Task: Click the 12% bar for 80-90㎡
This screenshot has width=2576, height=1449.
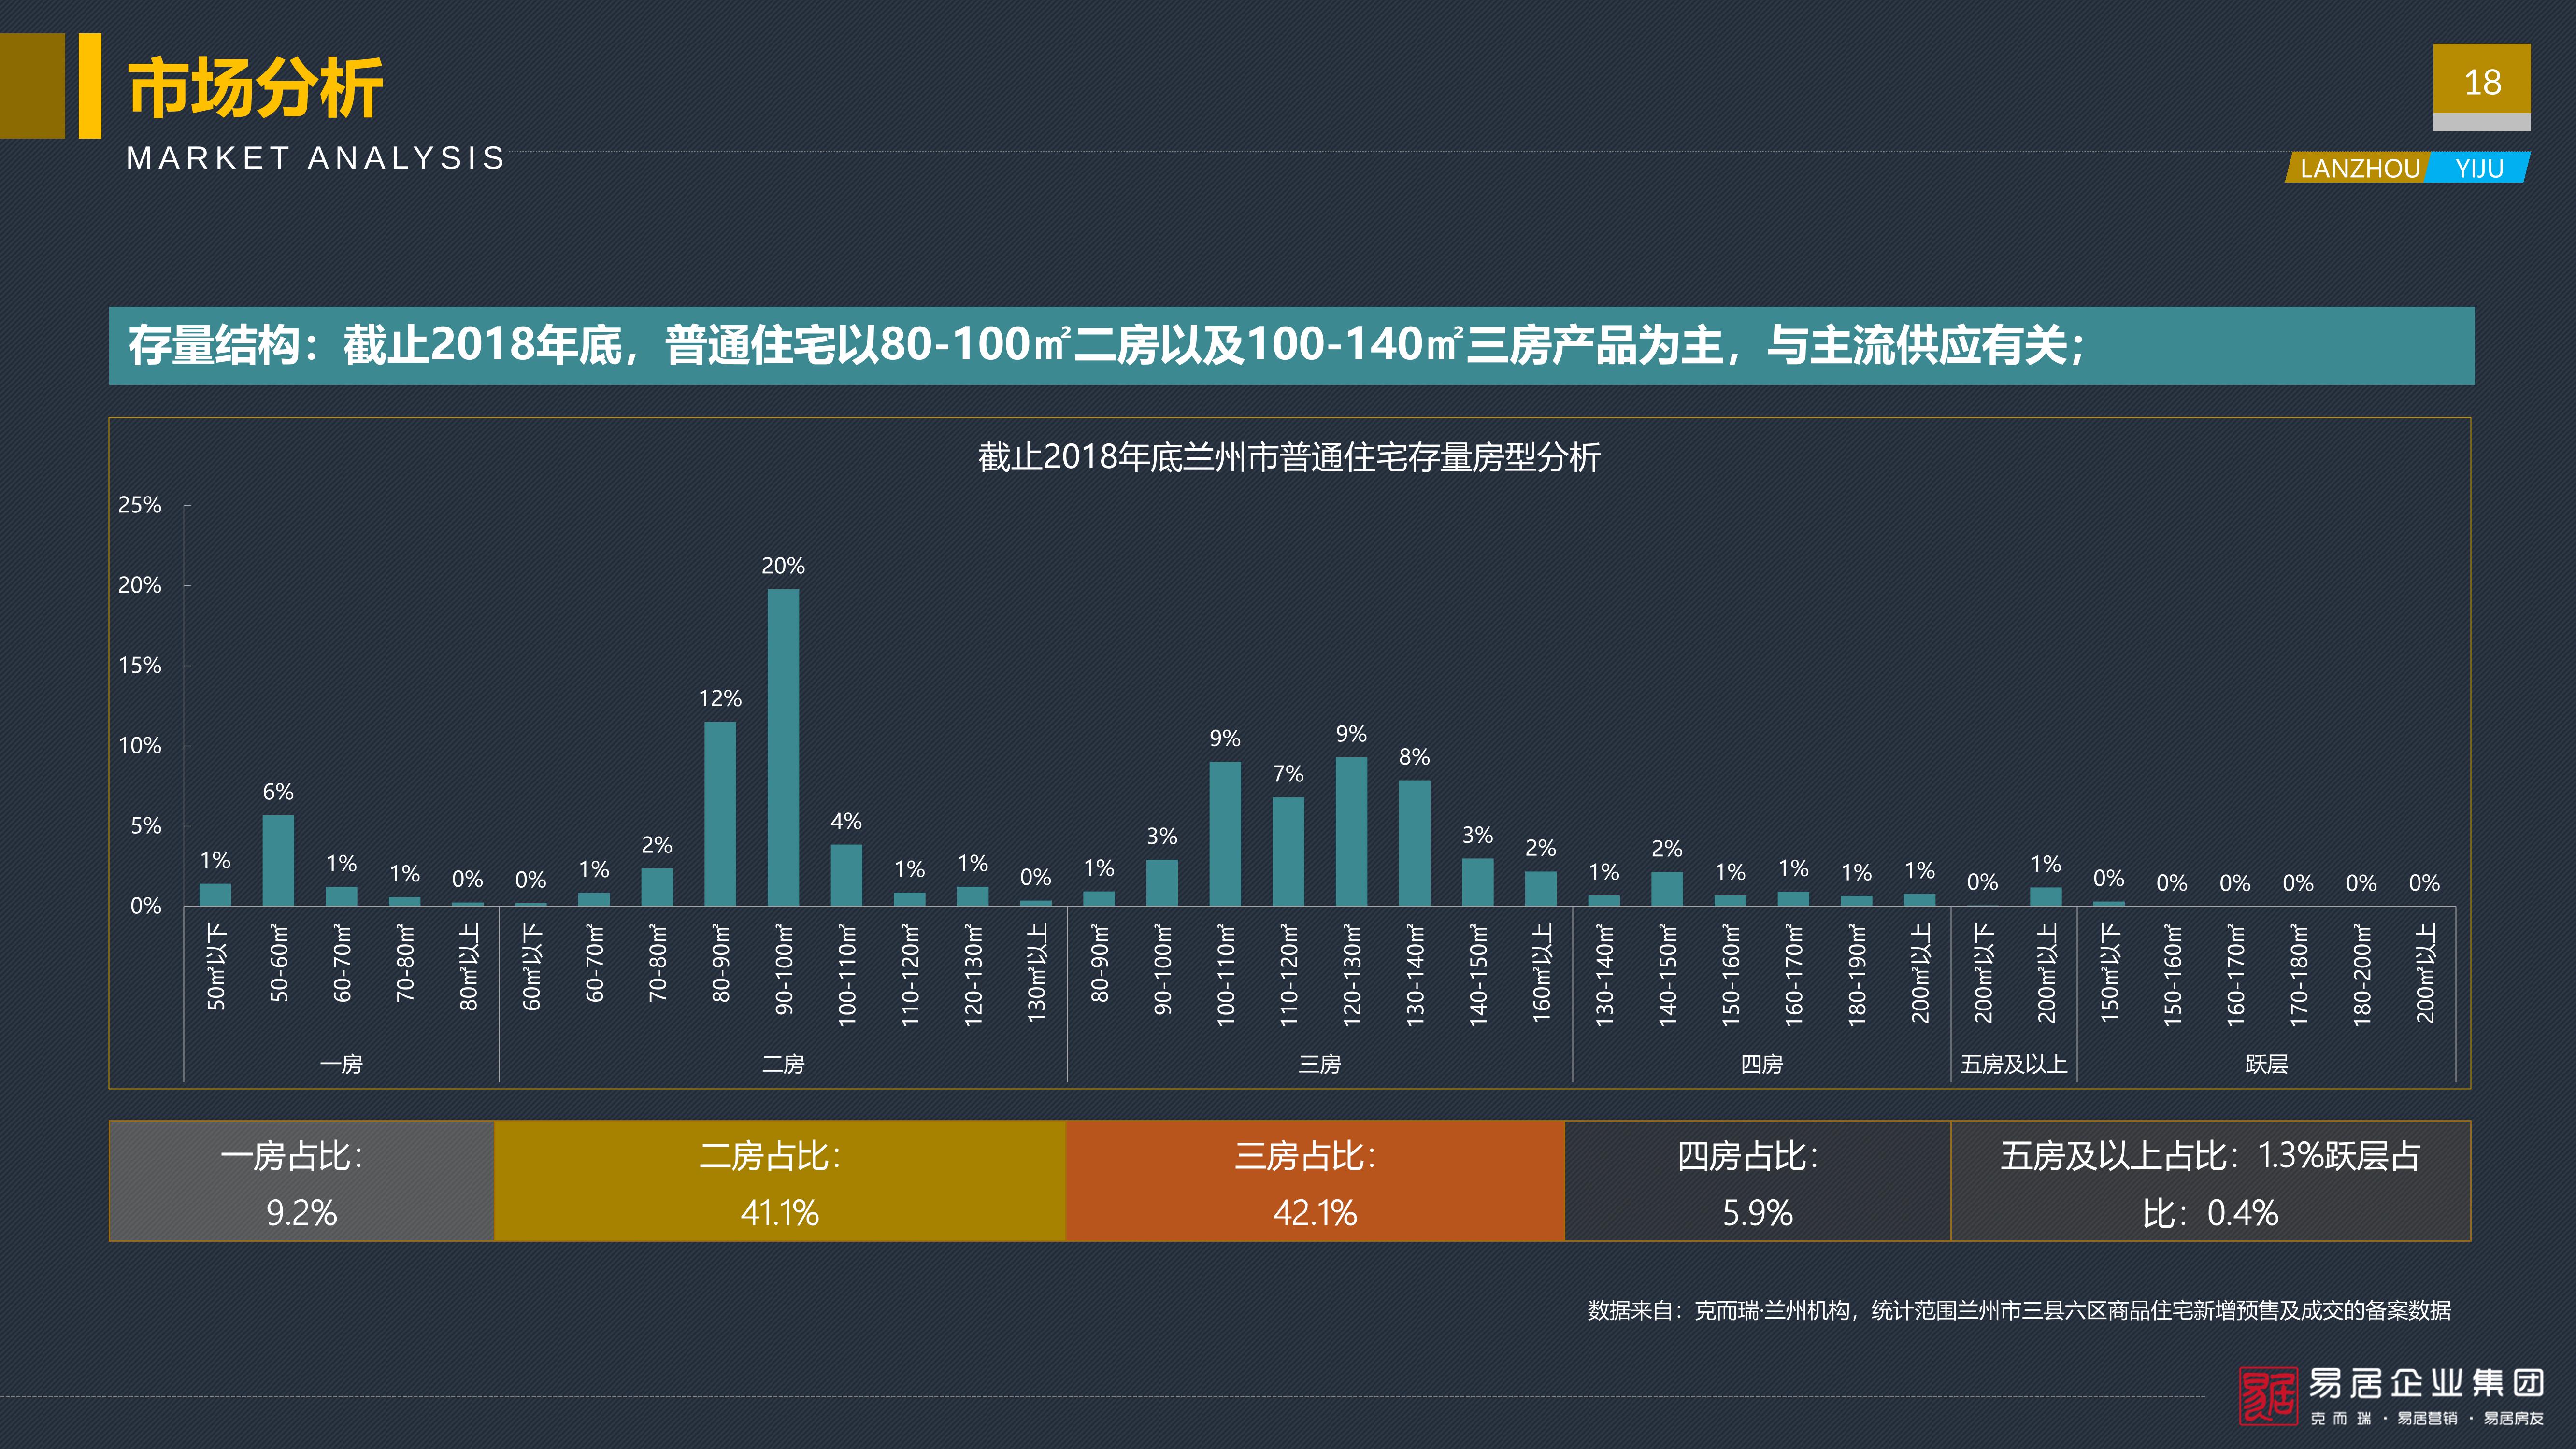Action: 720,814
